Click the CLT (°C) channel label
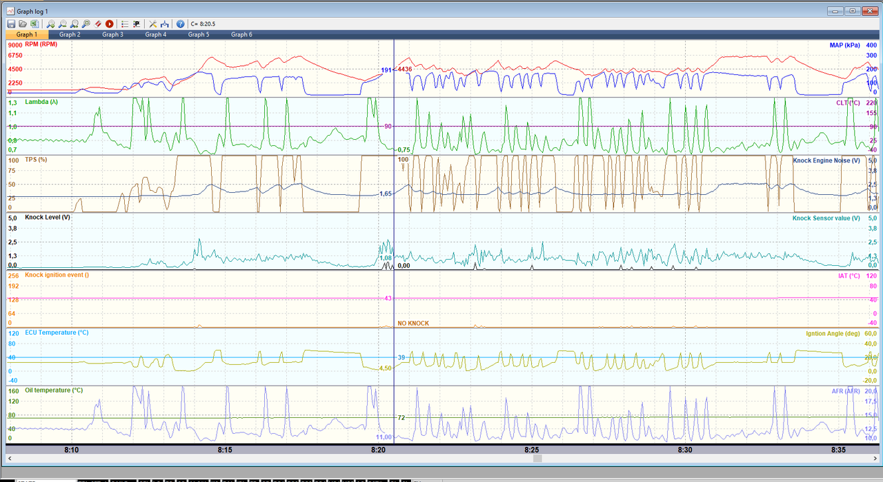This screenshot has width=883, height=482. click(x=848, y=102)
